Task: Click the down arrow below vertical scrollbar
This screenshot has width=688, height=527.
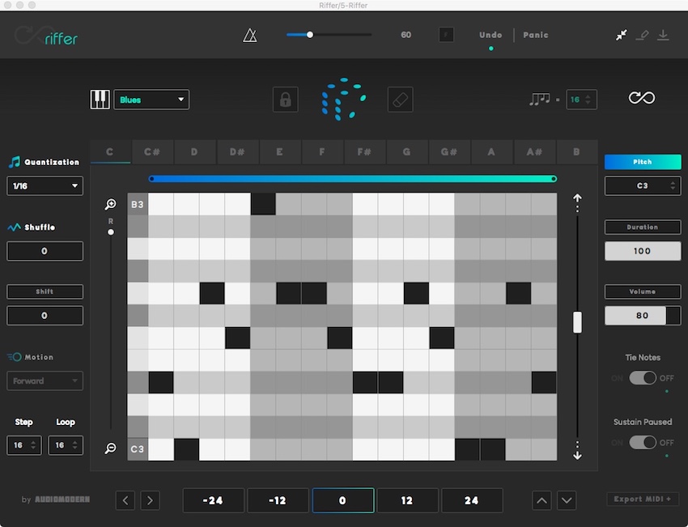Action: click(577, 456)
